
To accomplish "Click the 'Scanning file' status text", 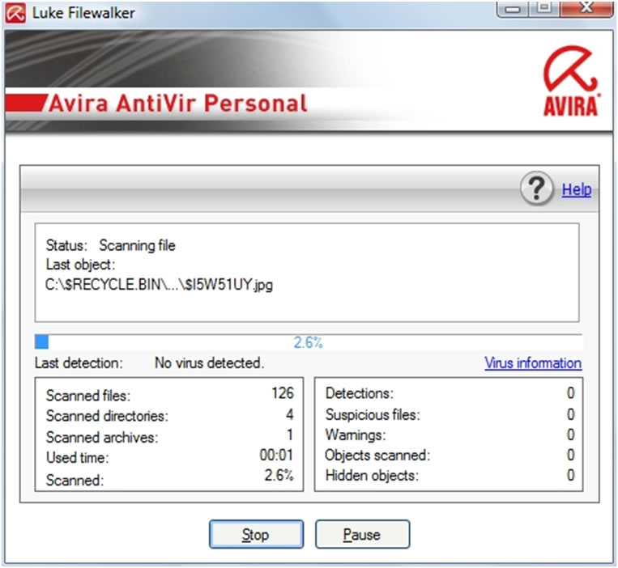I will tap(137, 245).
